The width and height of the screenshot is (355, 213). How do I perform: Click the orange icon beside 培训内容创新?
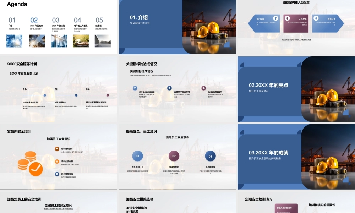pyautogui.click(x=57, y=162)
